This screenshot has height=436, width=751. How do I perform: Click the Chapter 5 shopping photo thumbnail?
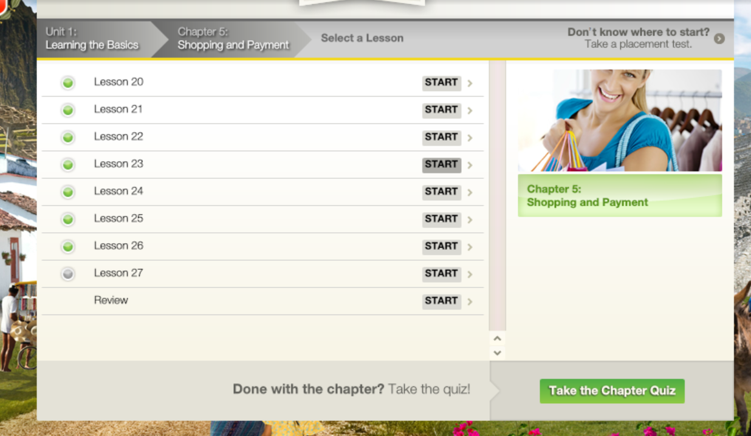tap(620, 121)
